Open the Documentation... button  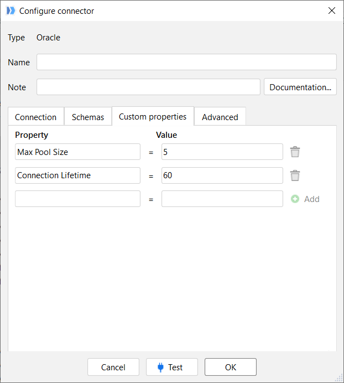tap(300, 87)
